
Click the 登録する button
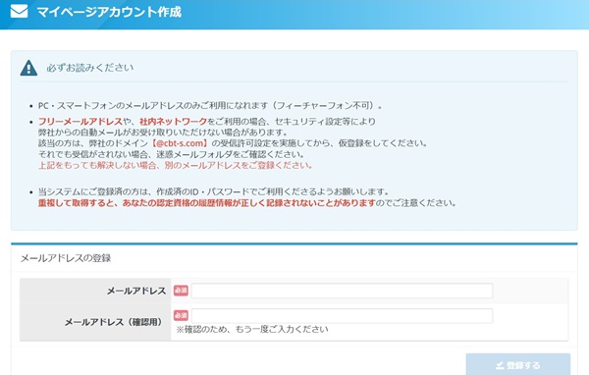pos(518,364)
